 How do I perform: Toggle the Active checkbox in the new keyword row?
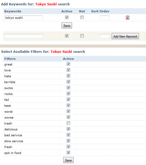[x=67, y=36]
